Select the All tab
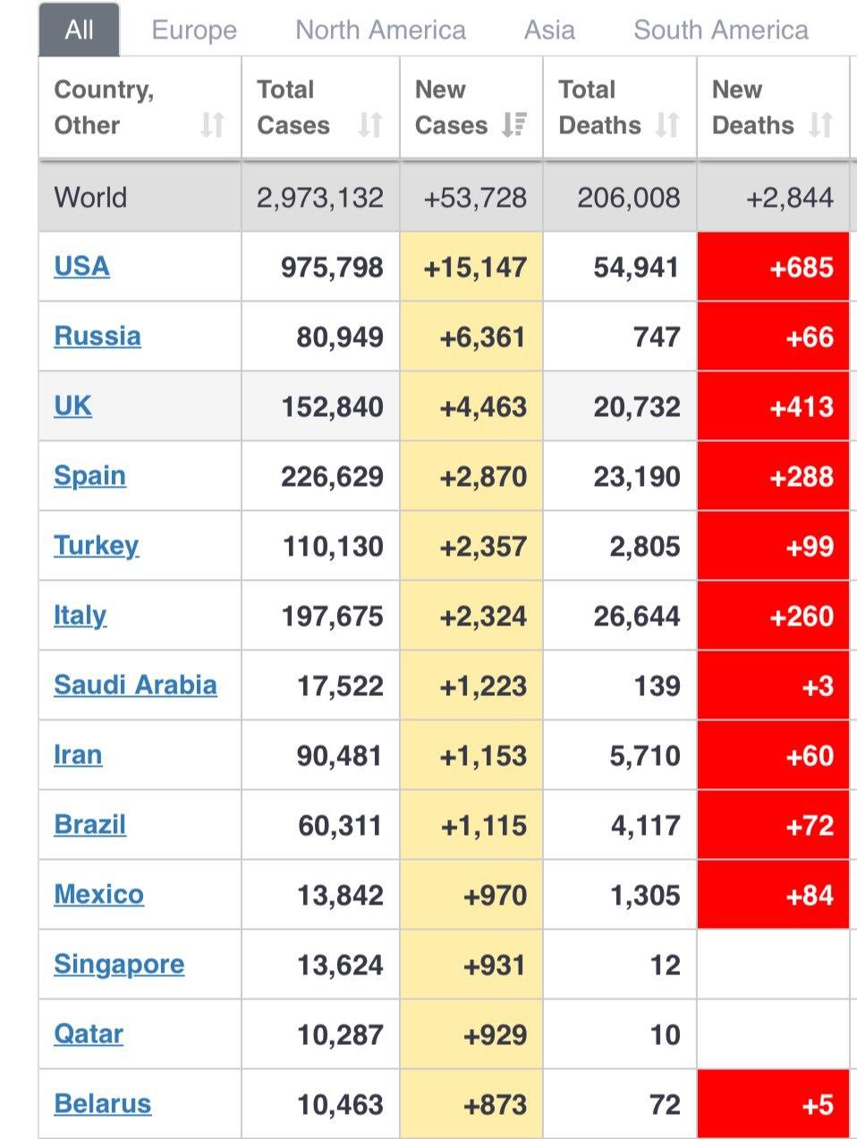857x1139 pixels. click(x=79, y=30)
